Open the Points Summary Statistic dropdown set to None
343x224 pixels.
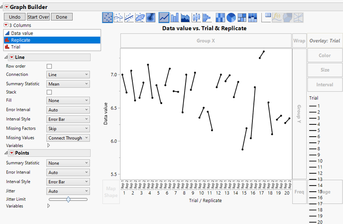click(x=68, y=163)
